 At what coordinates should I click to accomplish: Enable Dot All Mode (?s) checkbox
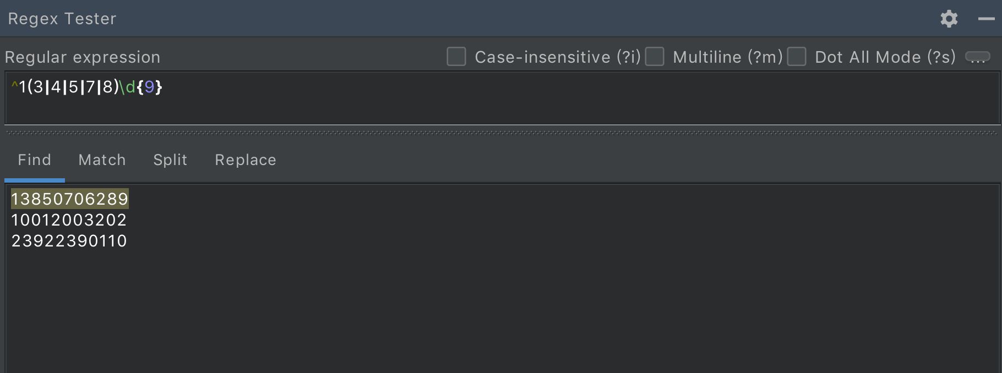pyautogui.click(x=797, y=57)
